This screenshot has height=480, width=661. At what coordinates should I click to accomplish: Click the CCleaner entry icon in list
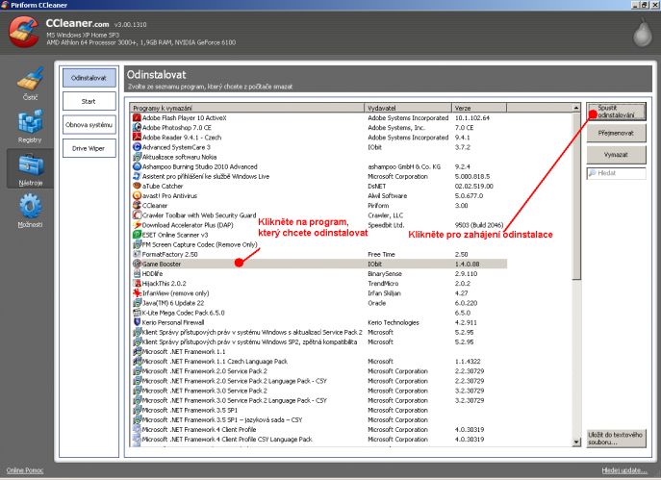point(137,205)
